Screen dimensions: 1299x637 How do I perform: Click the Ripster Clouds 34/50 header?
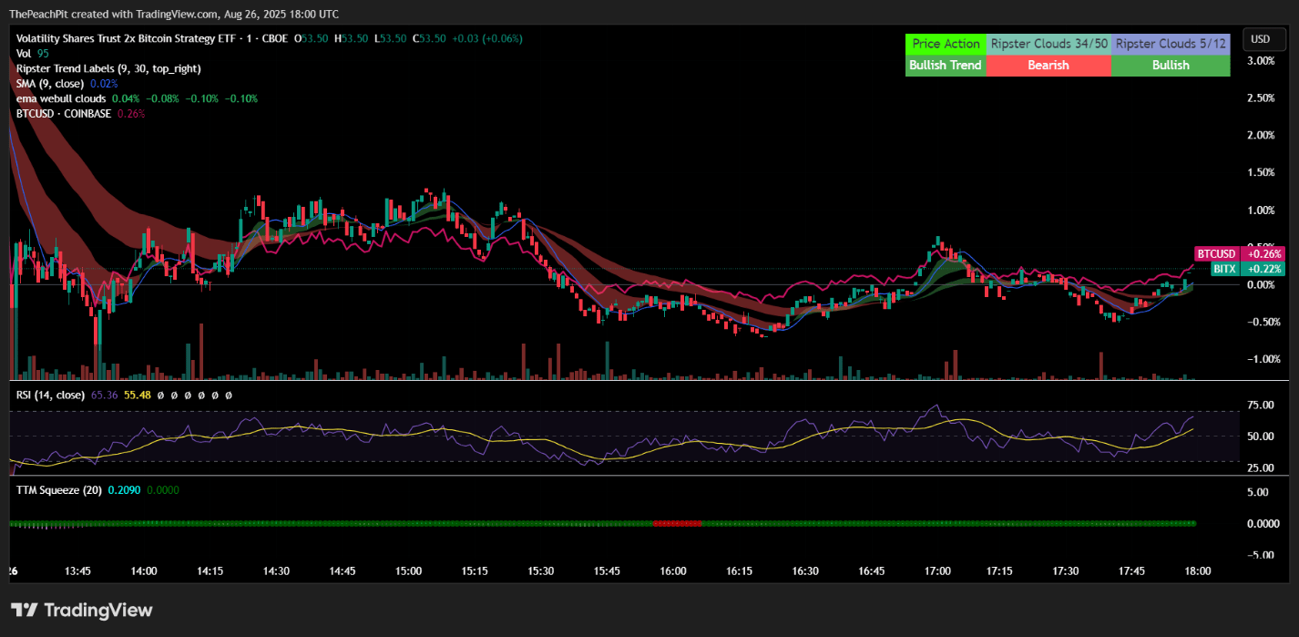(x=1048, y=44)
